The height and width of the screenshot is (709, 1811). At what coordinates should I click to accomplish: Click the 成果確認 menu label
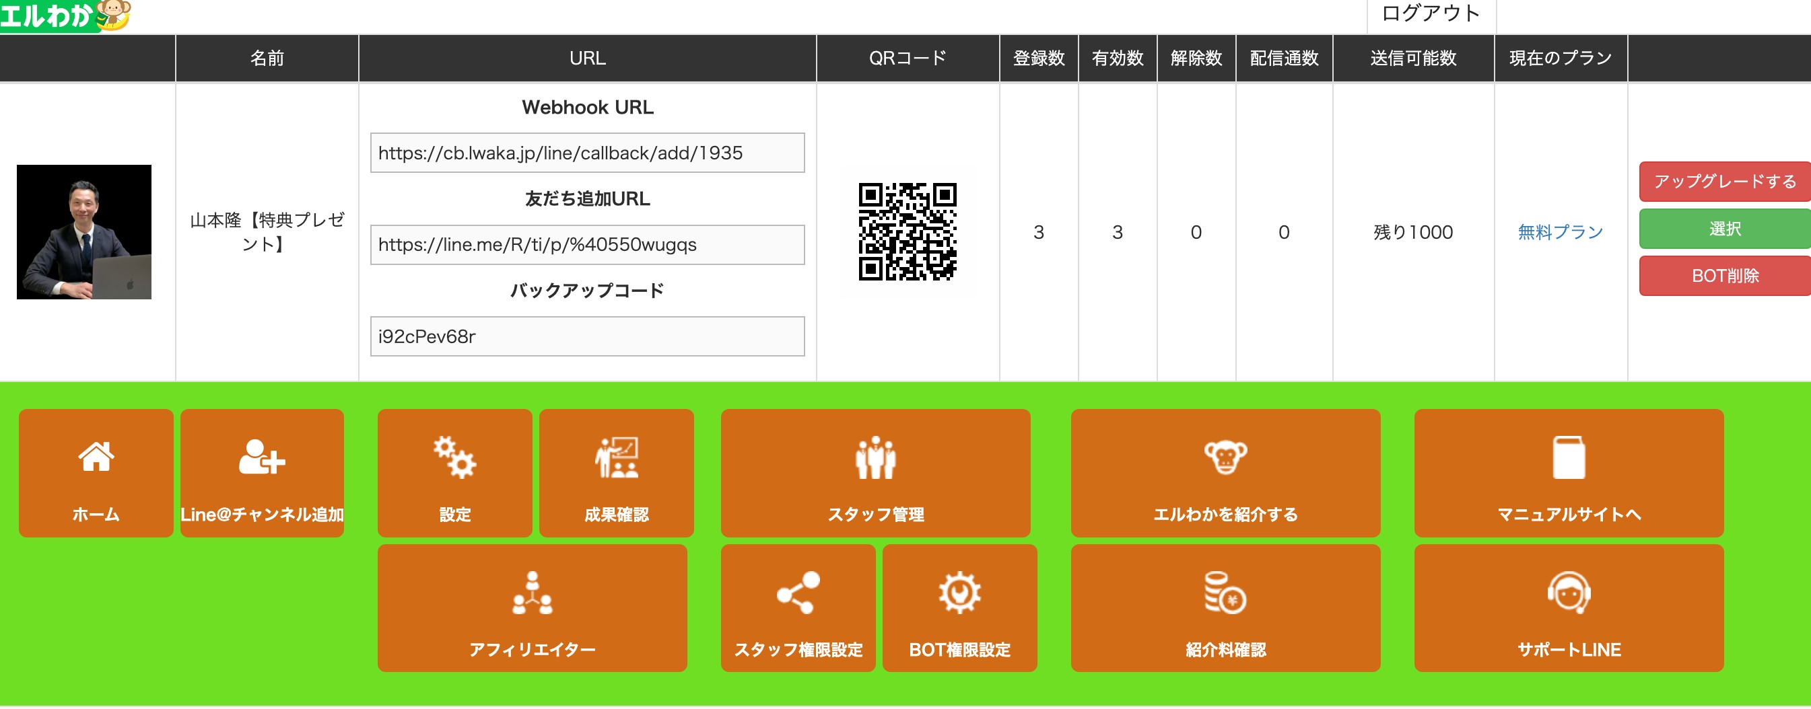pos(616,515)
